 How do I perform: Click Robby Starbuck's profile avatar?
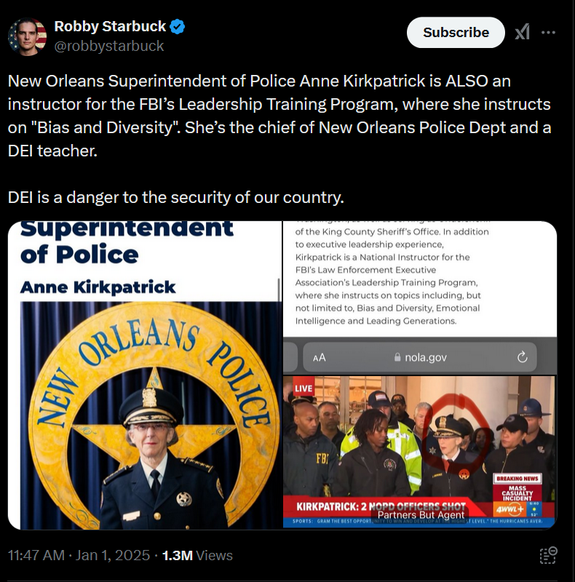[x=27, y=36]
